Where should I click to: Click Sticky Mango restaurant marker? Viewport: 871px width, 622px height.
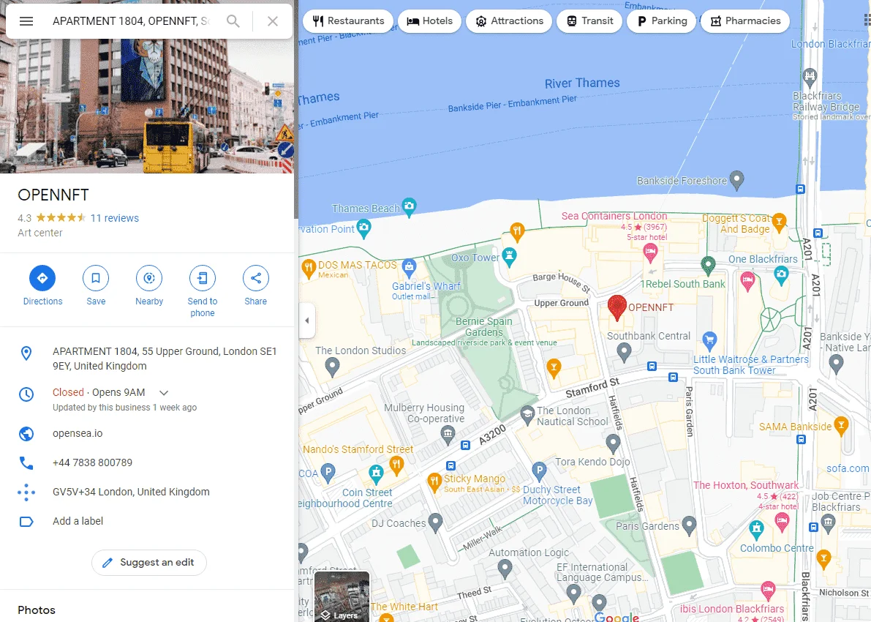coord(434,482)
